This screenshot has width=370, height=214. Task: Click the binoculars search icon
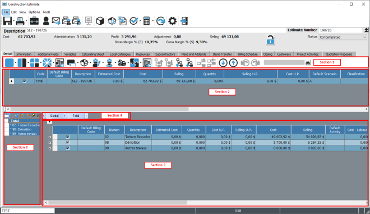coord(308,63)
